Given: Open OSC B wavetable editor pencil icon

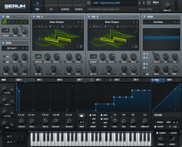Looking at the screenshot, I should pos(136,31).
